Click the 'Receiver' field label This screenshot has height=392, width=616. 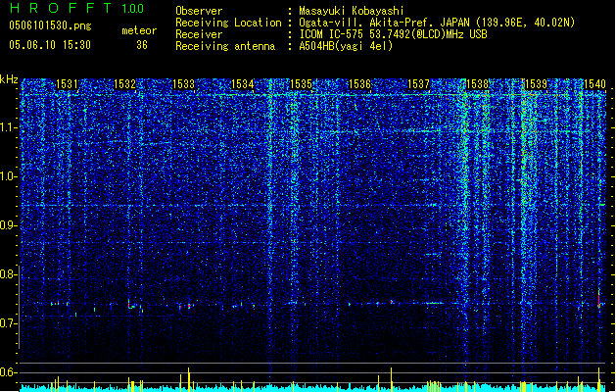[199, 34]
